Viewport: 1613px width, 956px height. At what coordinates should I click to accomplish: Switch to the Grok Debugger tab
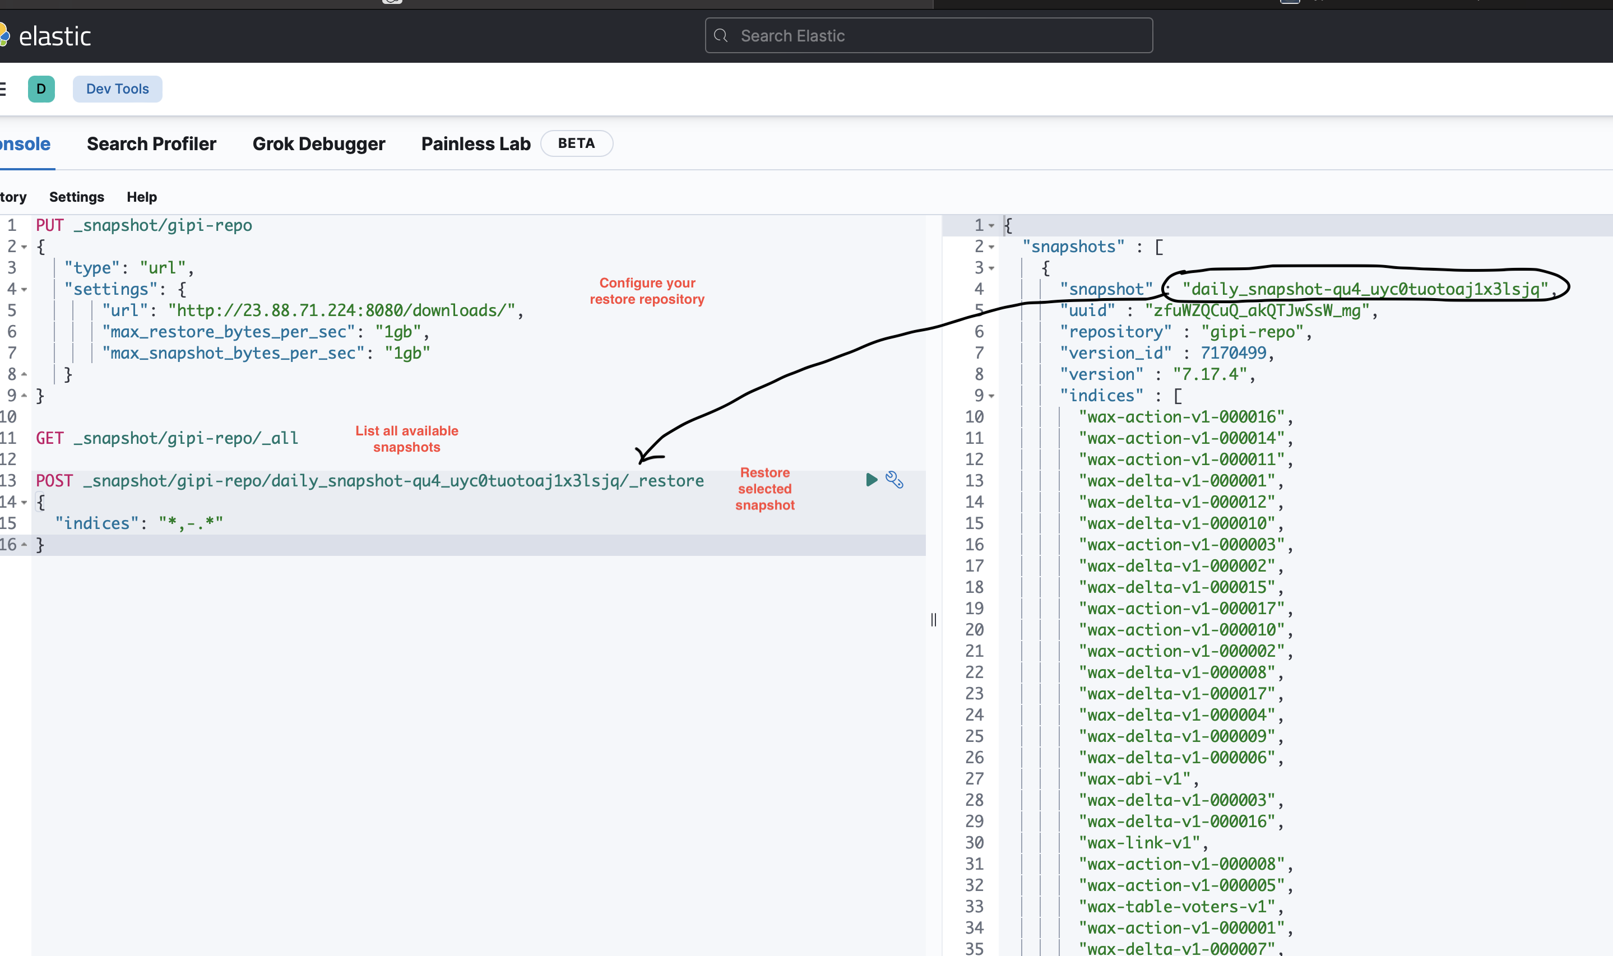pos(319,143)
